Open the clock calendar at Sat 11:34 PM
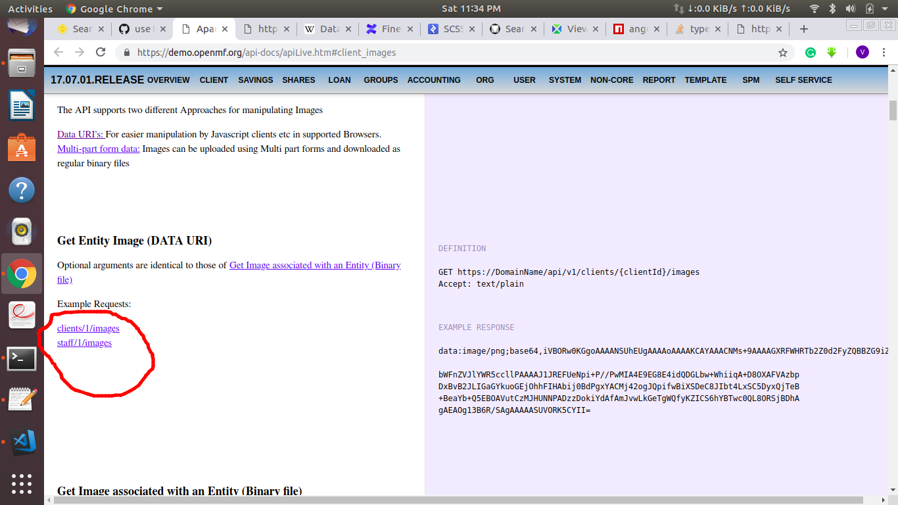This screenshot has width=898, height=505. coord(471,9)
